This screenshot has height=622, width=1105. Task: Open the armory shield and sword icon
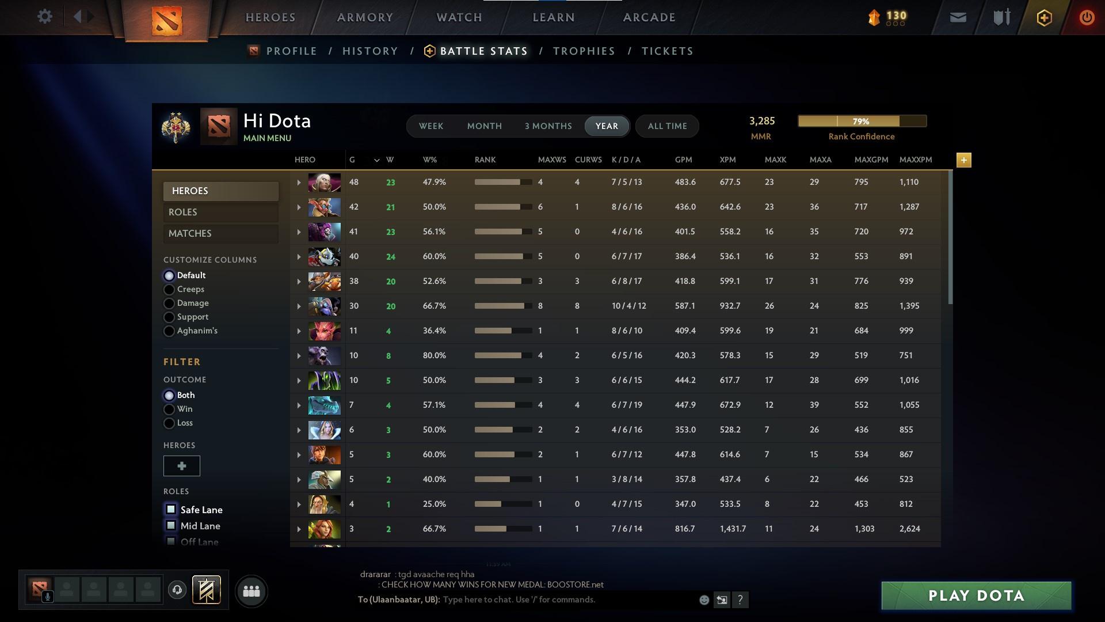point(1001,17)
